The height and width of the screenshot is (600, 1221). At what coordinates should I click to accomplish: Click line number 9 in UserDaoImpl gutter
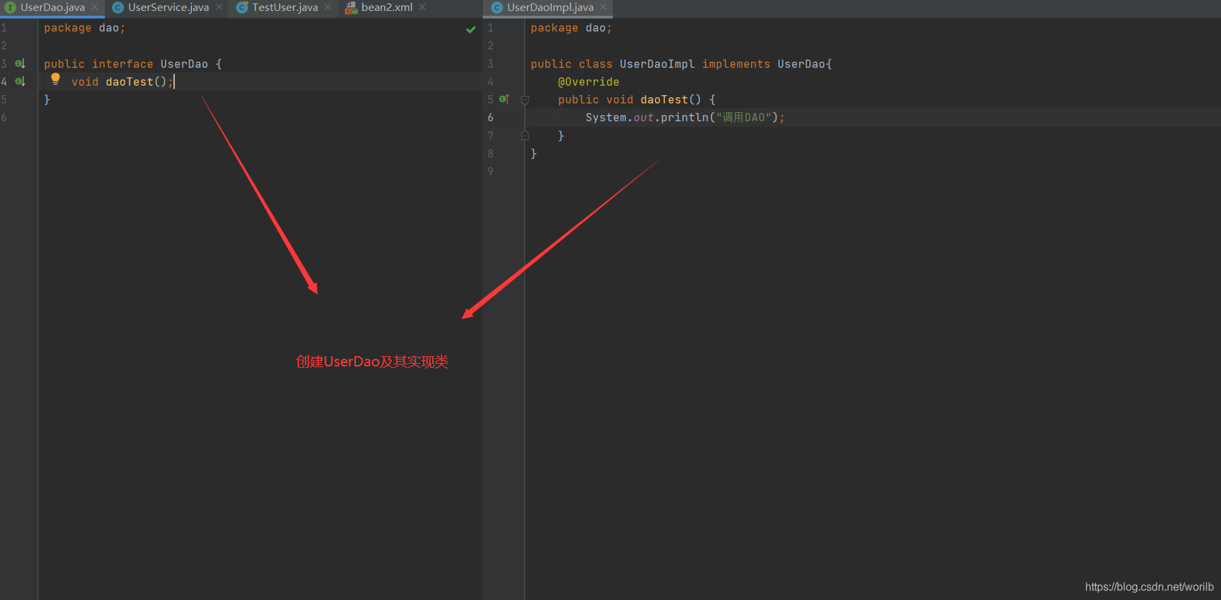pos(490,171)
